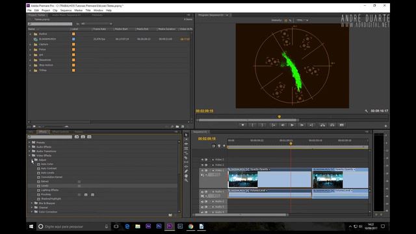416x234 pixels.
Task: Click Play in the Program monitor
Action: pos(292,125)
